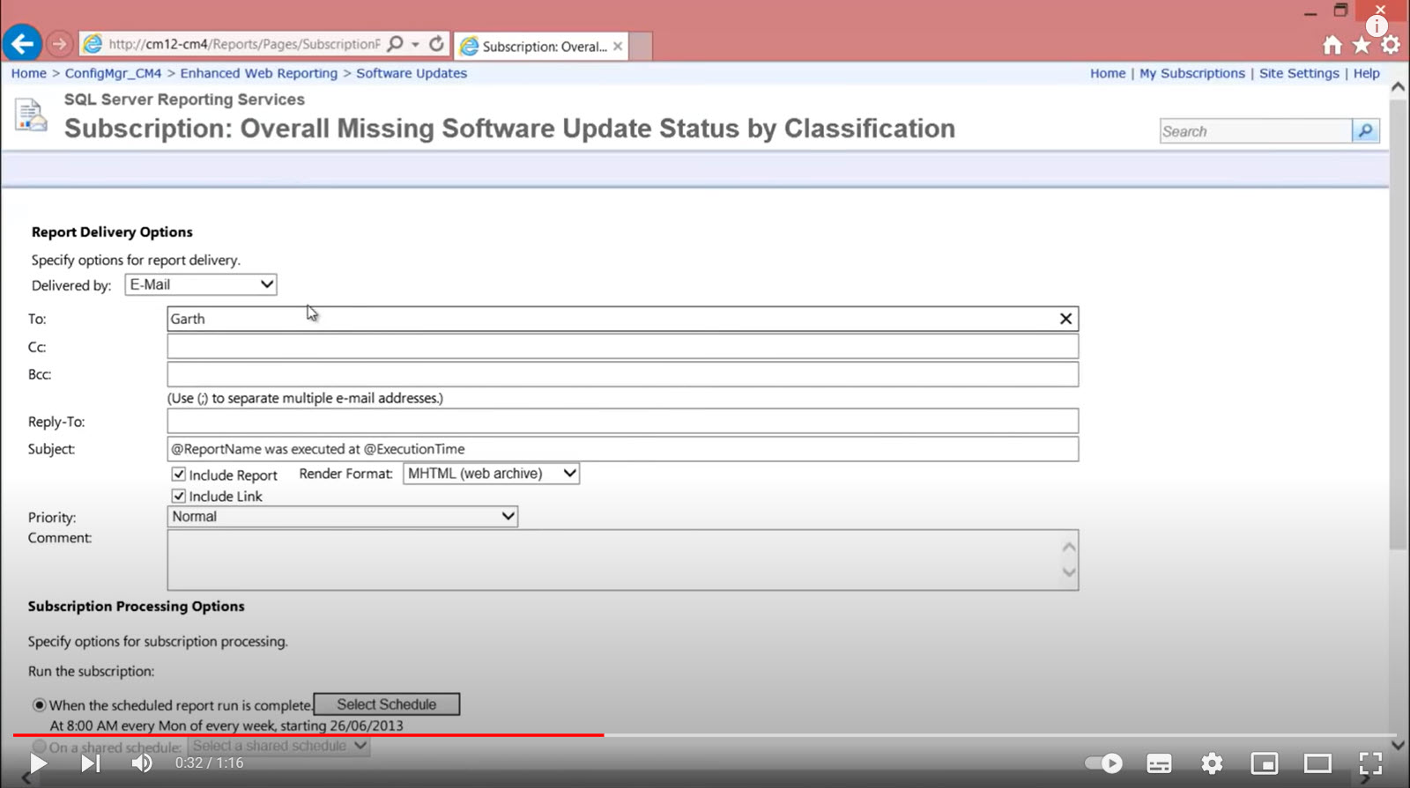This screenshot has height=788, width=1410.
Task: Click the page refresh icon
Action: (x=436, y=43)
